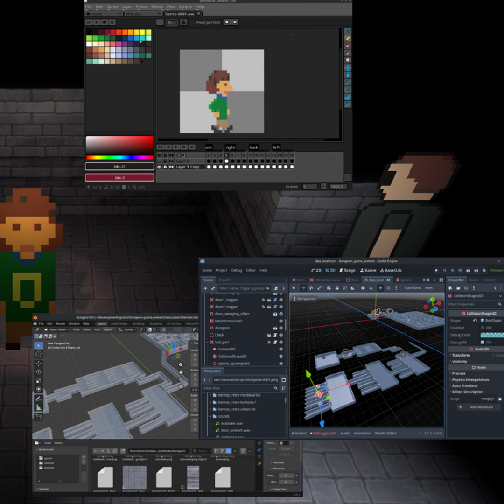Select the pencil tool in the sprite editor
Screen dimensions: 504x504
348,38
